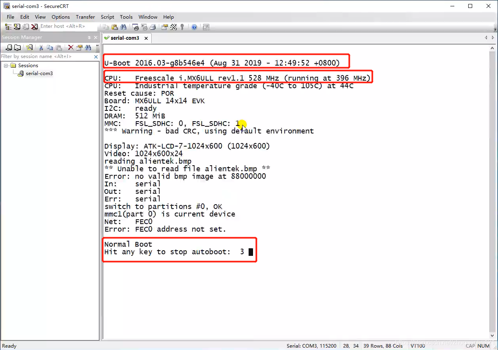Click the Print Selection toolbar icon
The width and height of the screenshot is (498, 350).
click(145, 27)
